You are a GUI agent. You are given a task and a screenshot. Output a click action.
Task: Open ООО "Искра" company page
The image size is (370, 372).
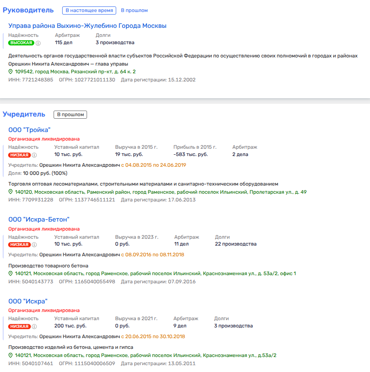pos(28,301)
